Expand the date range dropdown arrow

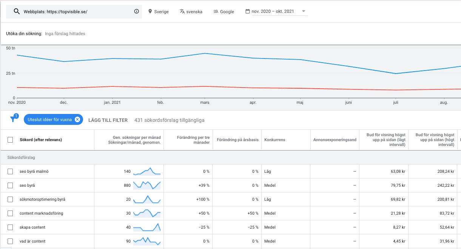coord(304,11)
